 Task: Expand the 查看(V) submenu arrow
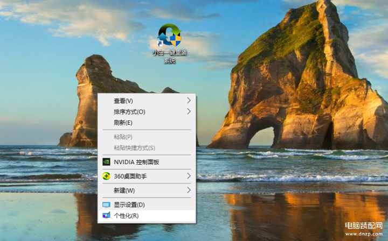[x=189, y=101]
